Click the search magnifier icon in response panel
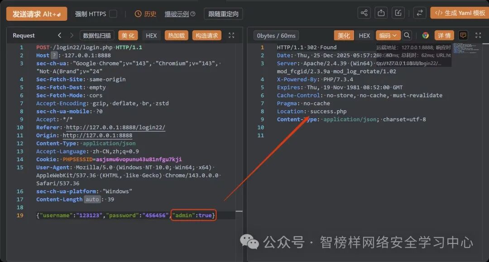The image size is (489, 262). click(x=407, y=35)
